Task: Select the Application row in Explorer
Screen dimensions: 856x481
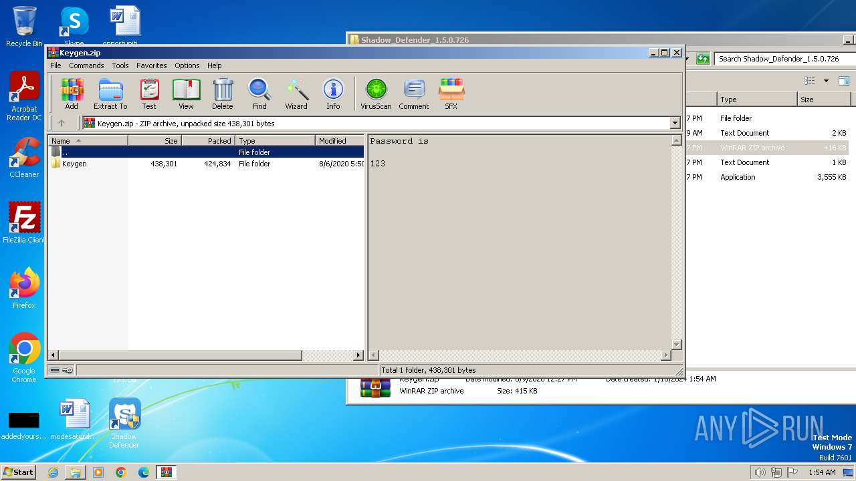Action: coord(767,177)
